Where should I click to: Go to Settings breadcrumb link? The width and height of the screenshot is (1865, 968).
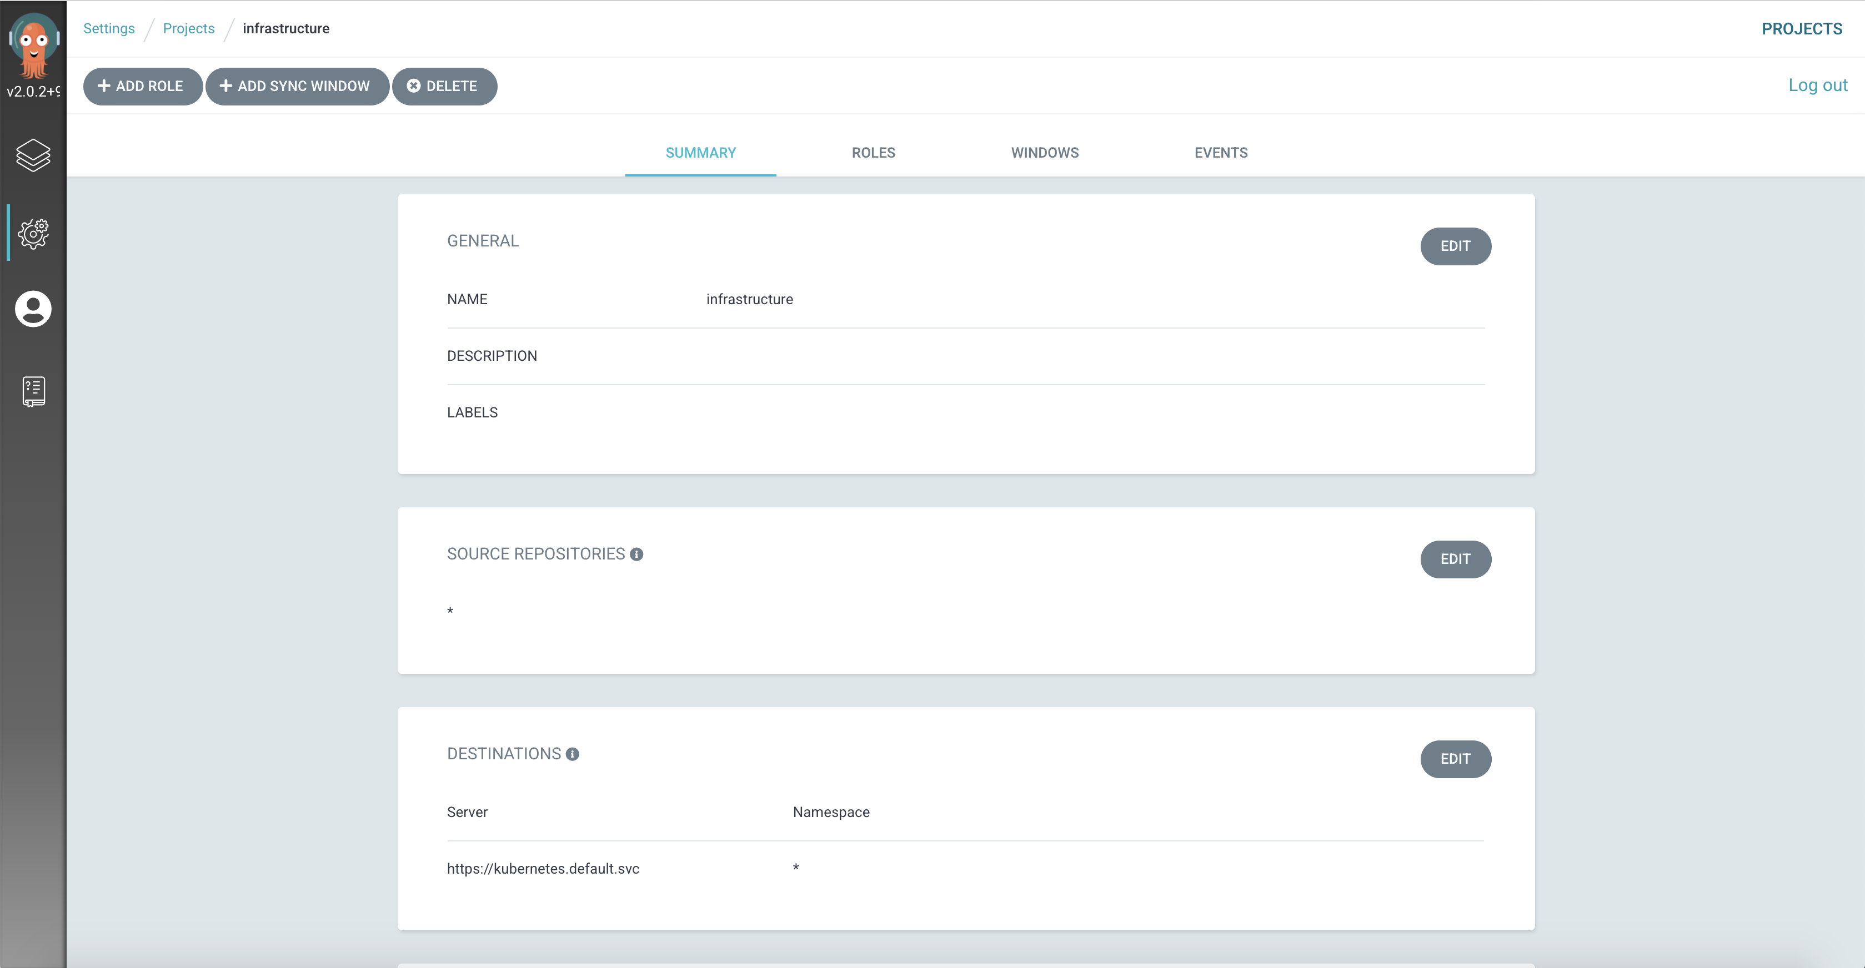109,28
